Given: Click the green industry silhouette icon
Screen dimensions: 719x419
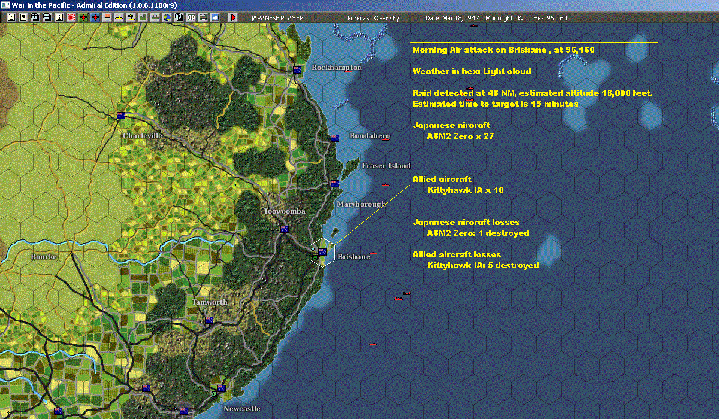Looking at the screenshot, I should [143, 17].
